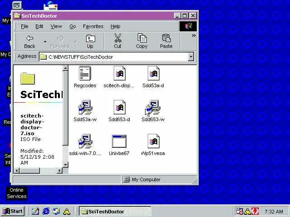Click the yellow warning tray icon
The width and height of the screenshot is (290, 217).
[247, 212]
